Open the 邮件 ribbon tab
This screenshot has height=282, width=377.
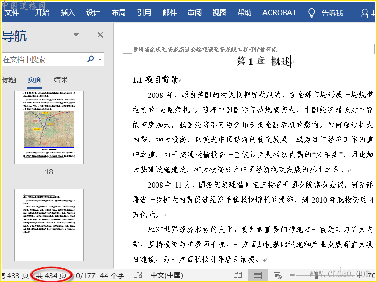coord(170,13)
